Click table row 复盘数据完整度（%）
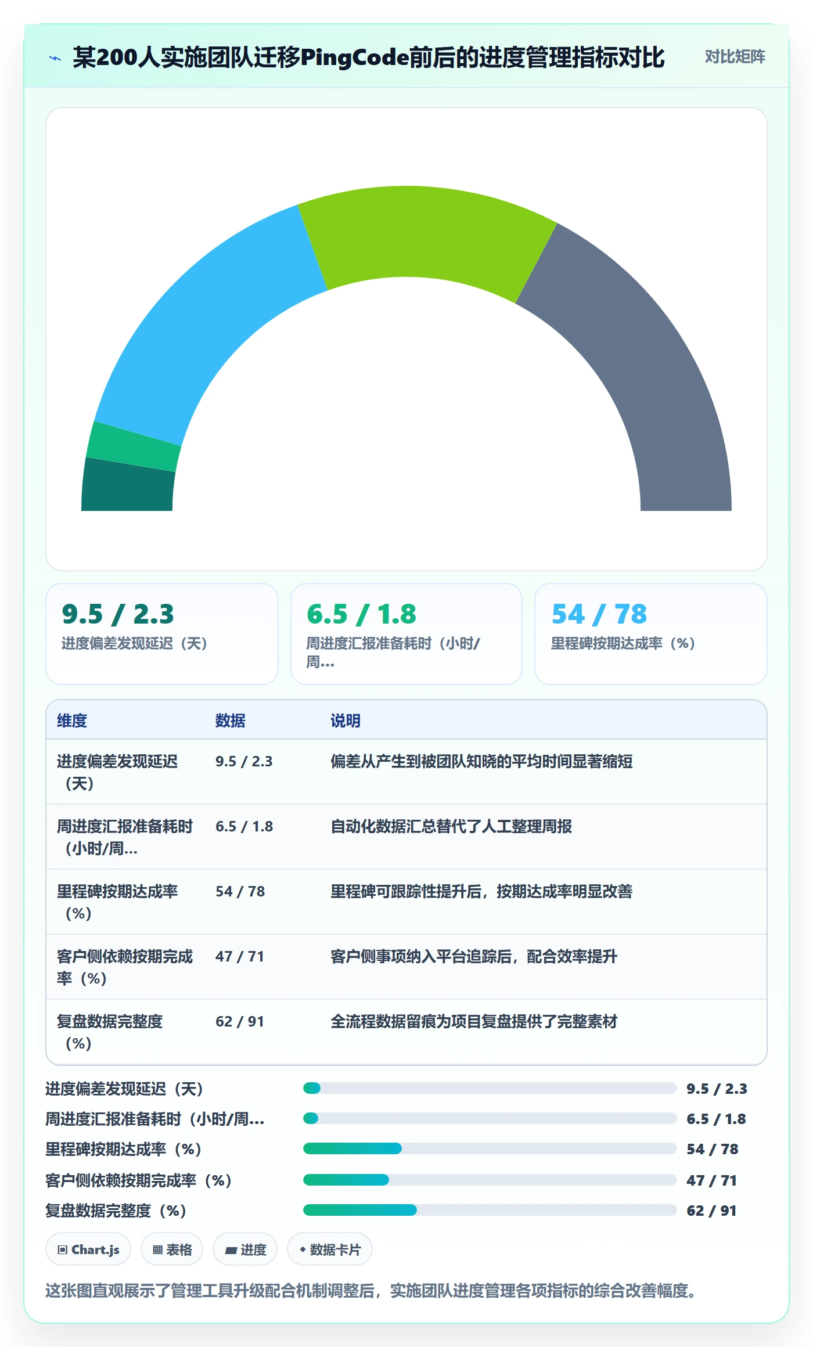 pyautogui.click(x=406, y=1032)
